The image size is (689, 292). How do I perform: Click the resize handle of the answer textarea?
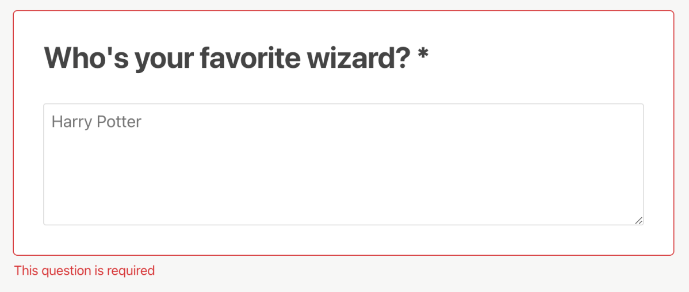point(638,220)
